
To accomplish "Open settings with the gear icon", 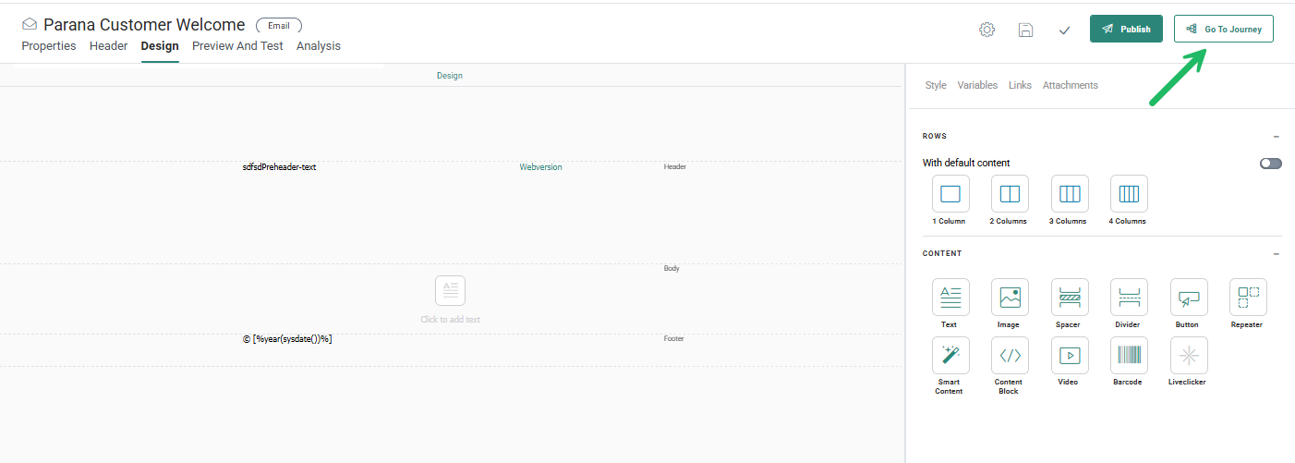I will click(x=986, y=30).
